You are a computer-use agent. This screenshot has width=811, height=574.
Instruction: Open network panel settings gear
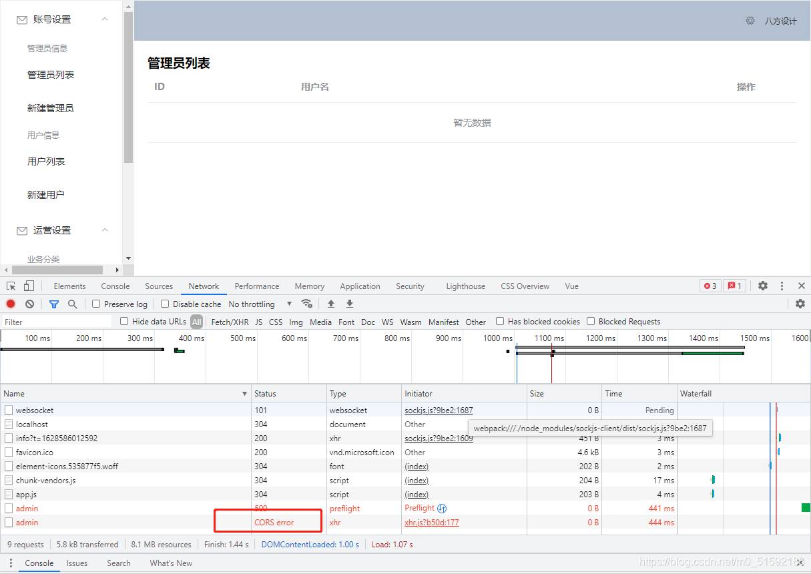coord(800,304)
